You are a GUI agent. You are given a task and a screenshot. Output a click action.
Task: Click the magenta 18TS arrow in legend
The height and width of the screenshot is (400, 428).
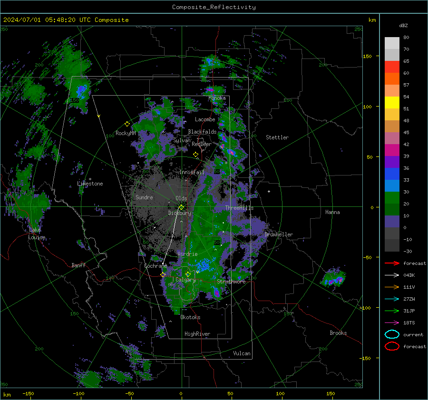point(392,323)
